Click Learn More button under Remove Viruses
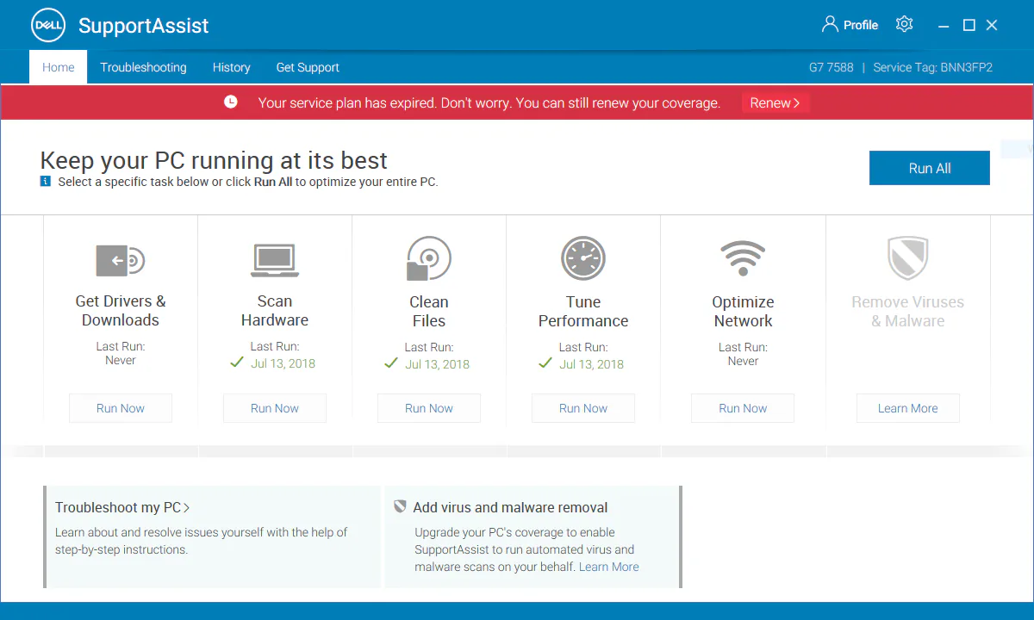 tap(908, 408)
